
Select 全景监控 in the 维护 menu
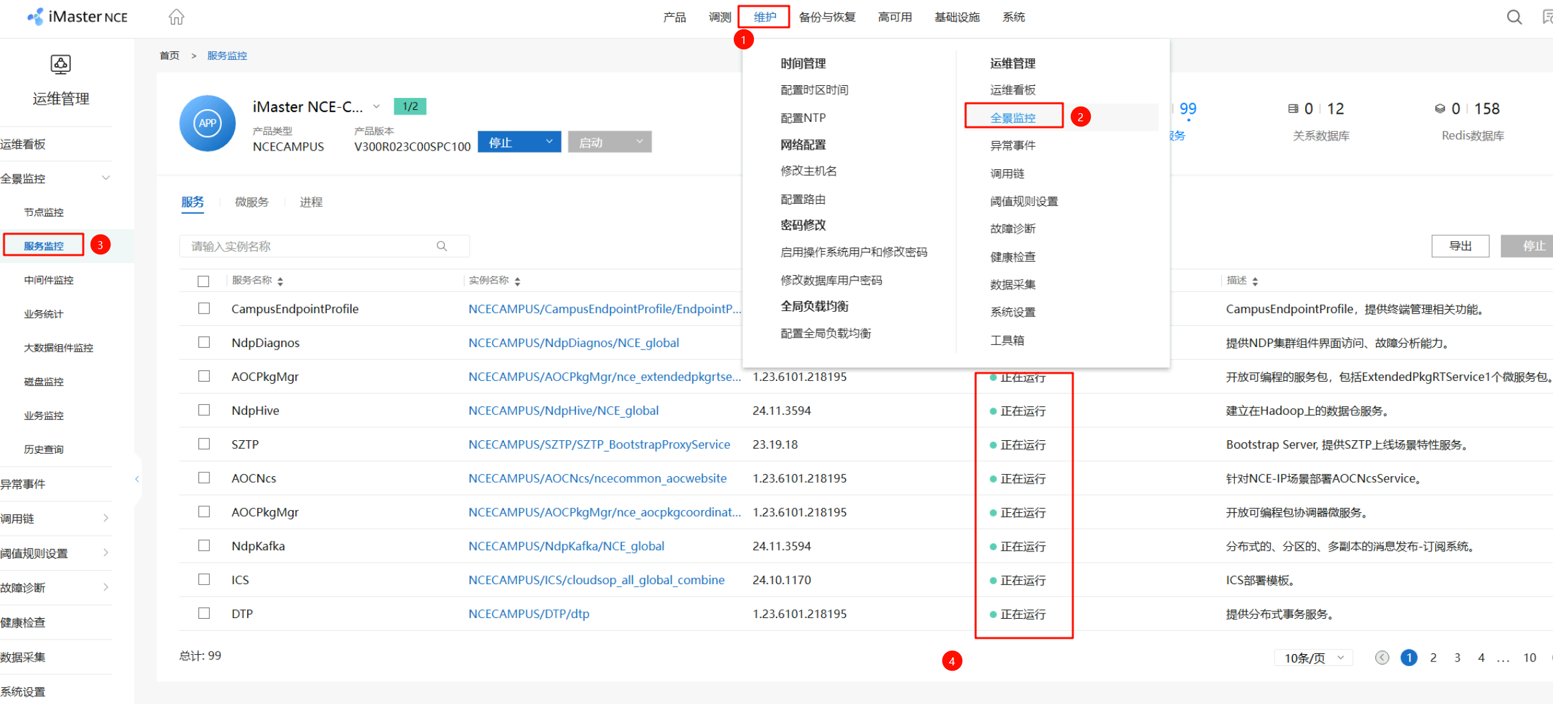(x=1012, y=117)
